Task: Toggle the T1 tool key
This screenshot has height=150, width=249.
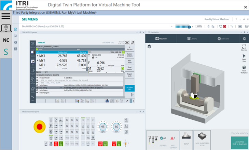Action: (67, 120)
